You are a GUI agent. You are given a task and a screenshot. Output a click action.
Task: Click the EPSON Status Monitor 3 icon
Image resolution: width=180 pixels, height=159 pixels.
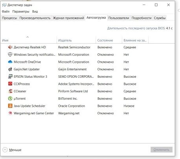(10, 77)
